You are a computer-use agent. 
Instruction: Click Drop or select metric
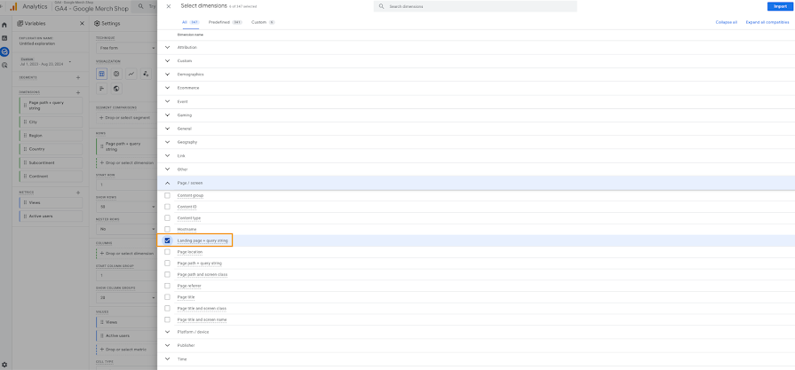click(x=126, y=350)
